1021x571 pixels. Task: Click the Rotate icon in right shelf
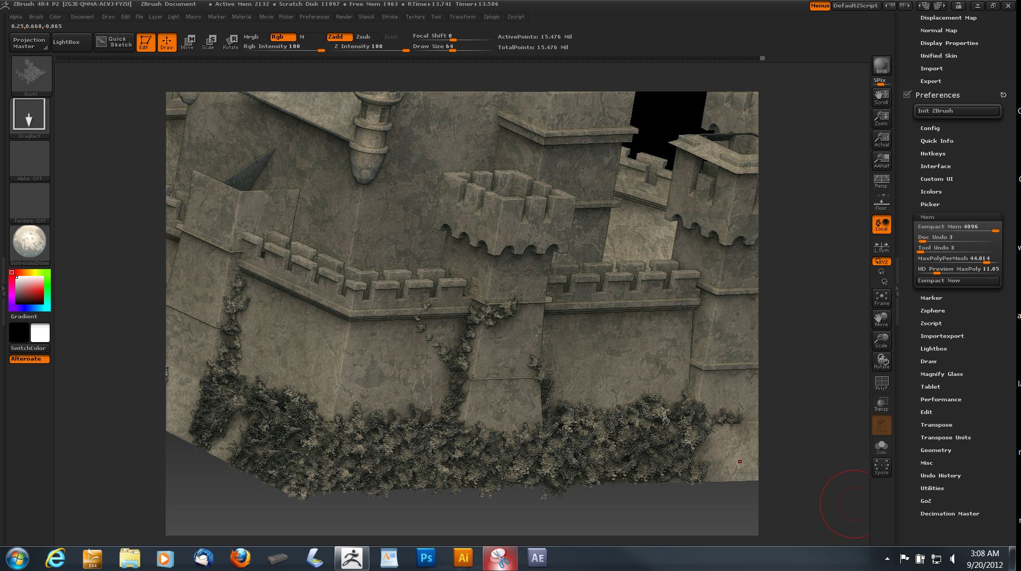(x=881, y=362)
